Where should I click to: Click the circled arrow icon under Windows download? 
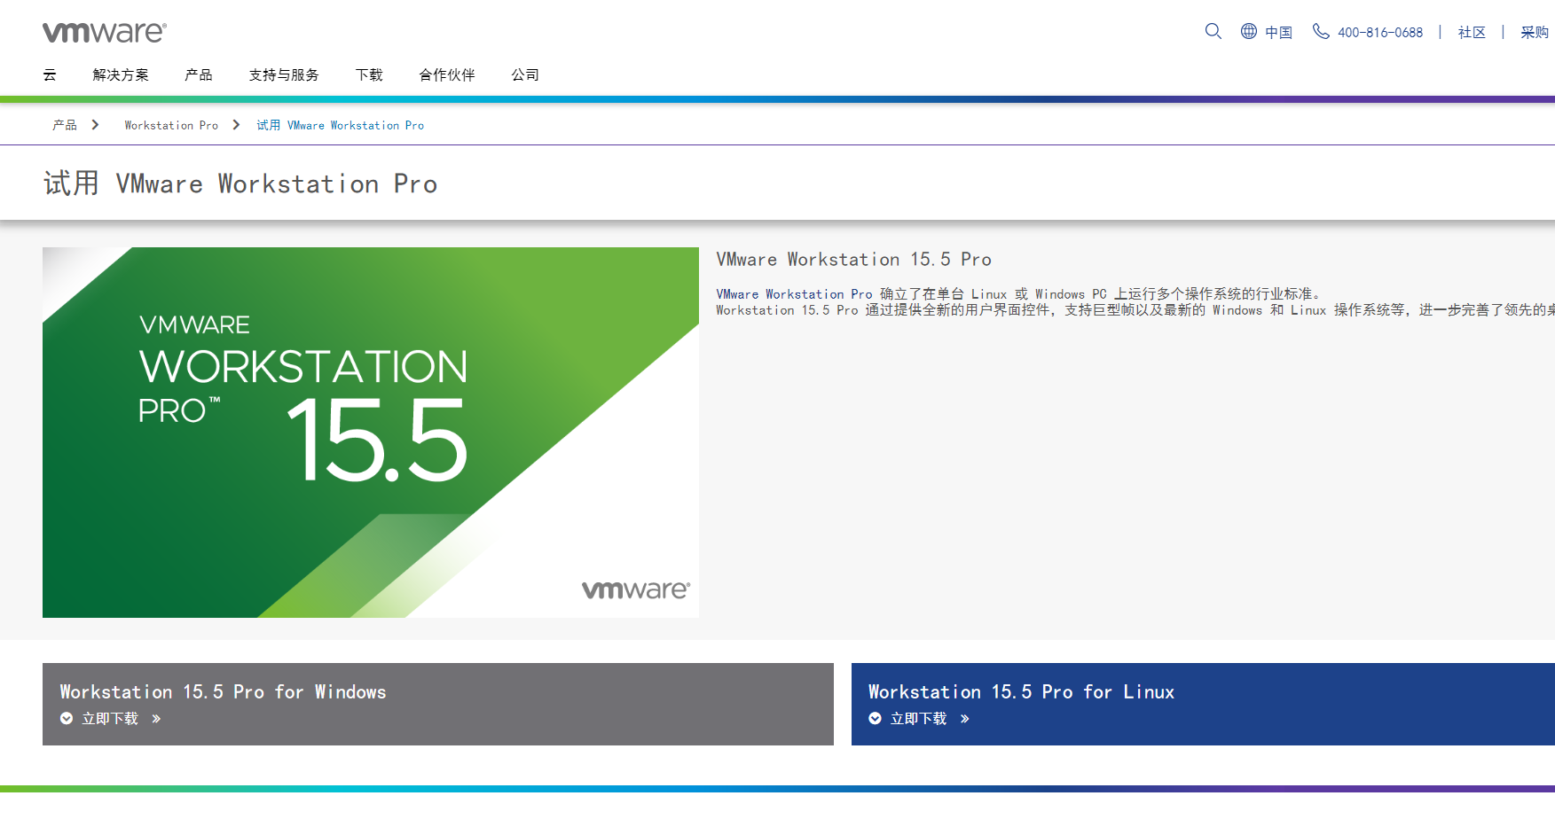pos(67,719)
